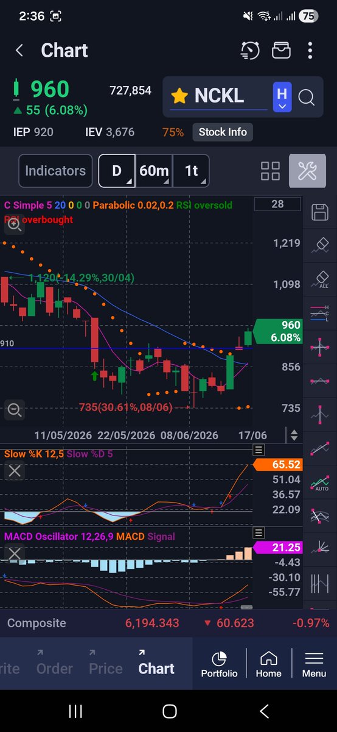The image size is (337, 732).
Task: Edit the candle count box showing 28
Action: (x=277, y=204)
